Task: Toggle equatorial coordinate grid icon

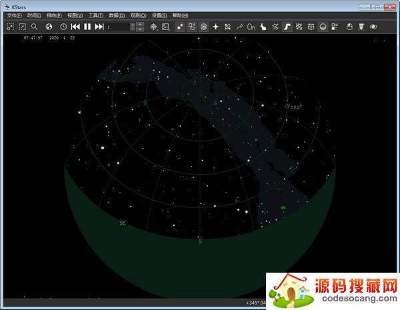Action: [x=299, y=27]
